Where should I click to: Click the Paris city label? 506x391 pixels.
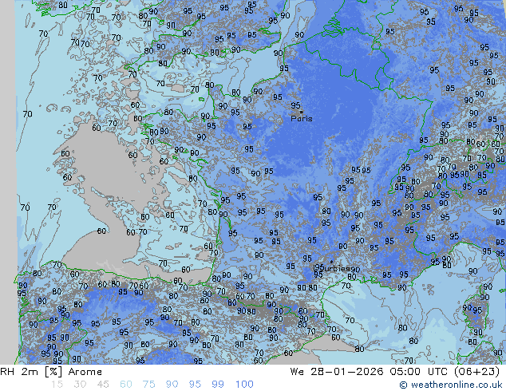(x=302, y=119)
